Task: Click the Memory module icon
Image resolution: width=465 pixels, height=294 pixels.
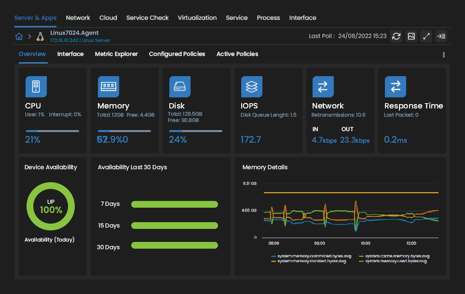Action: pos(109,87)
